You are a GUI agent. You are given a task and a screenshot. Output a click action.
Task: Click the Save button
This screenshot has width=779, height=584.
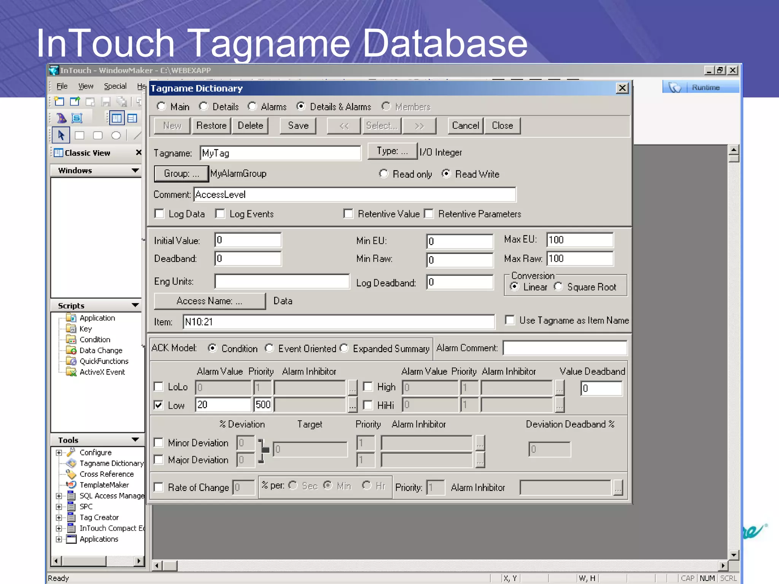pos(298,126)
